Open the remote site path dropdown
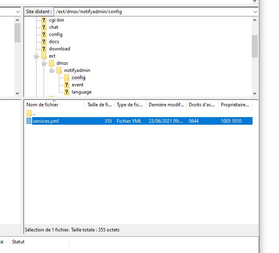Screen dimensions: 279x253 coord(255,12)
